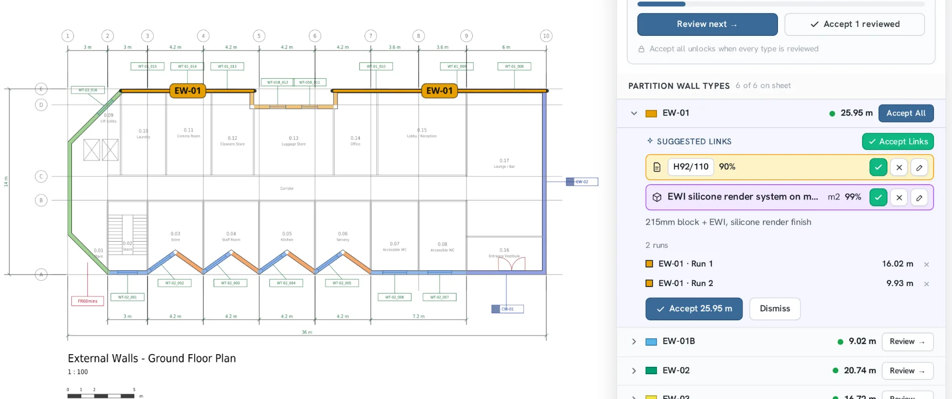
Task: Remove EW-01 Run 1
Action: tap(927, 264)
